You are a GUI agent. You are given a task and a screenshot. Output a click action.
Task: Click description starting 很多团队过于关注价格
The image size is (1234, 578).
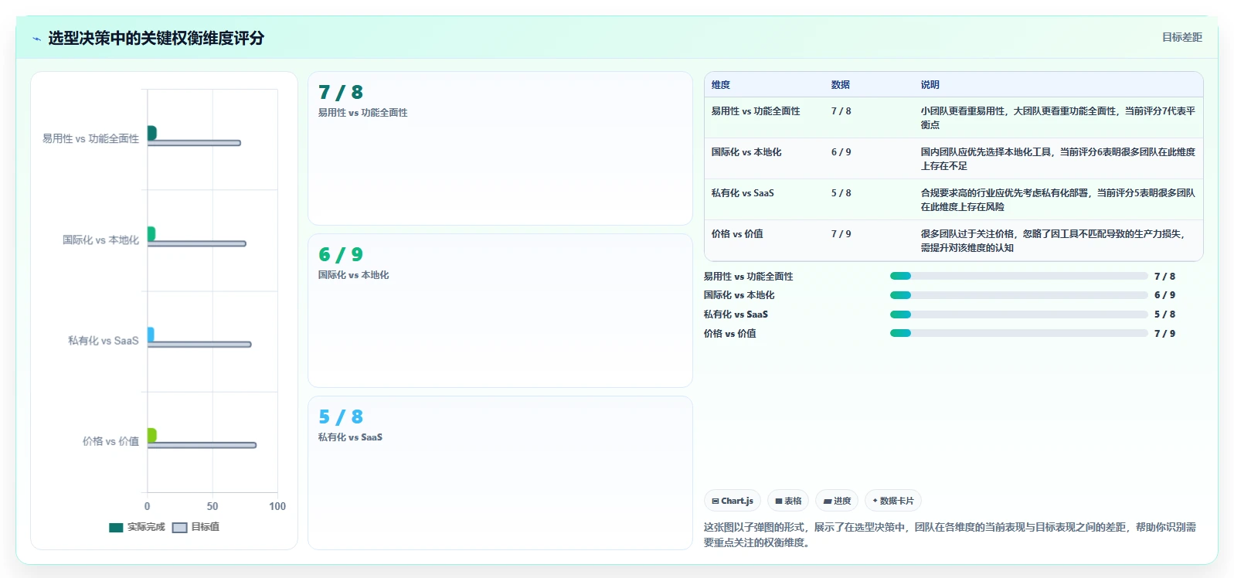tap(1055, 240)
